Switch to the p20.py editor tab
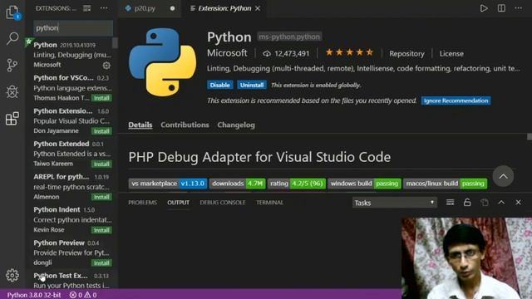 [145, 8]
